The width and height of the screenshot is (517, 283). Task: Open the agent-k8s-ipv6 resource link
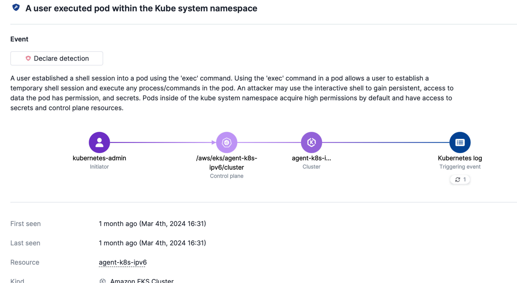(122, 262)
